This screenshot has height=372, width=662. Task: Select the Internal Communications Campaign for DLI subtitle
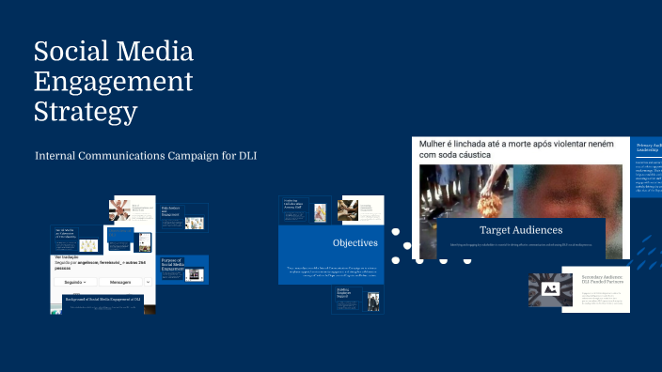point(146,156)
